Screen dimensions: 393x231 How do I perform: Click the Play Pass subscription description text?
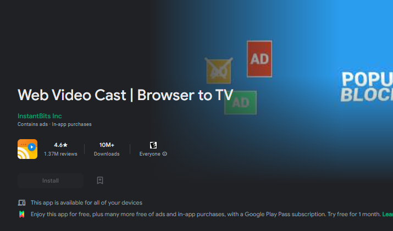click(x=206, y=214)
